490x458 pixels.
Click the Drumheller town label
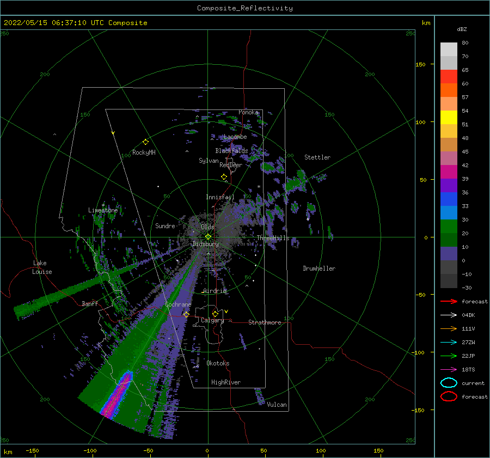point(319,268)
